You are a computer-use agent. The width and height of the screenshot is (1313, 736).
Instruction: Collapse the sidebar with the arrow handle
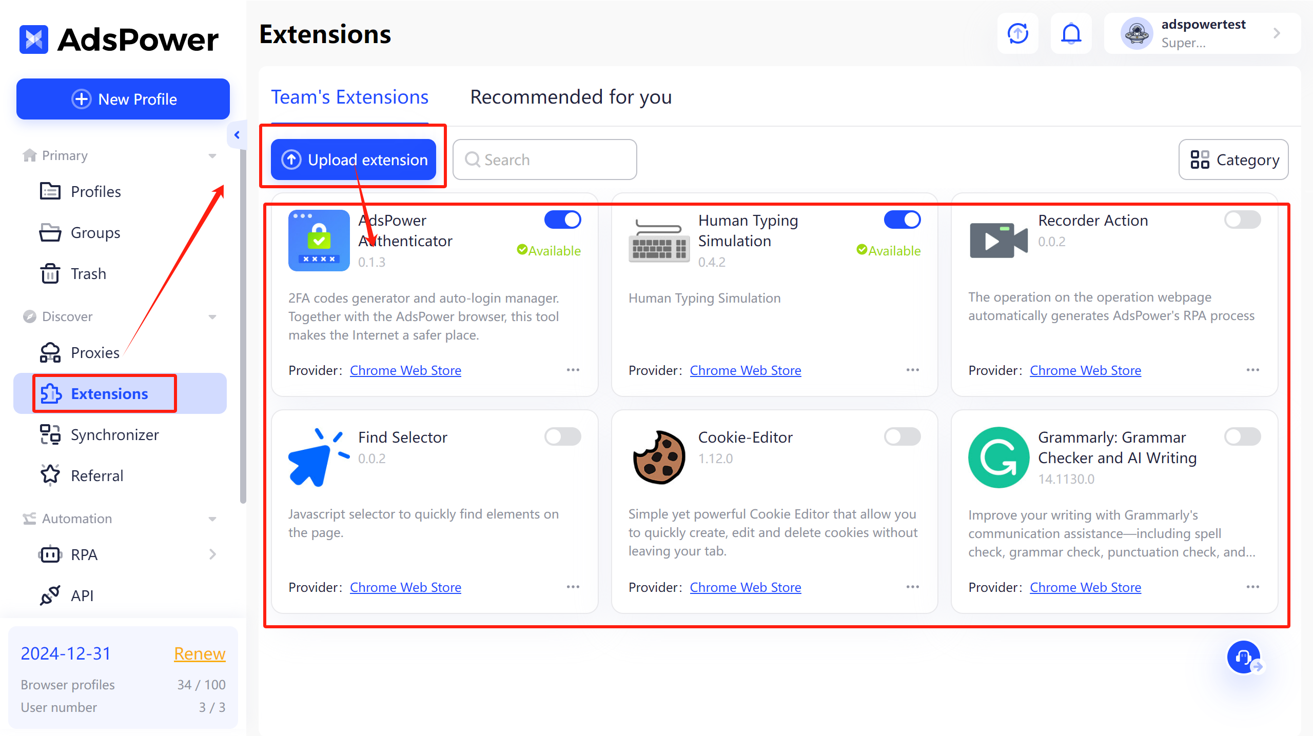pos(237,135)
